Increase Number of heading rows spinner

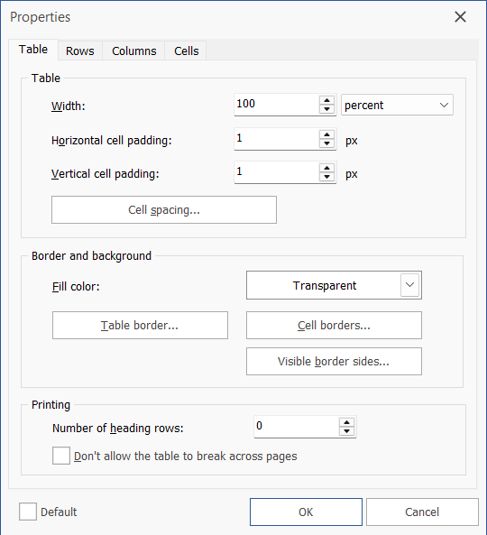click(x=346, y=422)
